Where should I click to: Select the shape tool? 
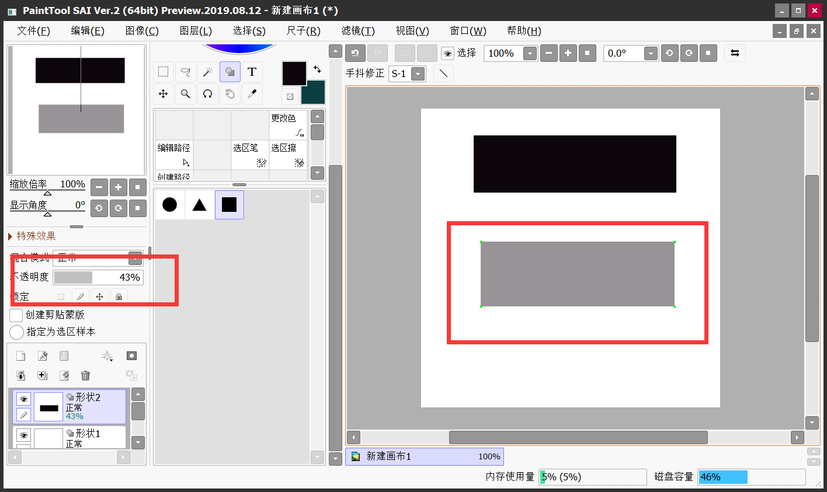point(230,72)
